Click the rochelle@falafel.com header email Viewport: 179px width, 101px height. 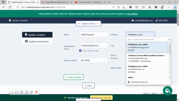point(143,20)
